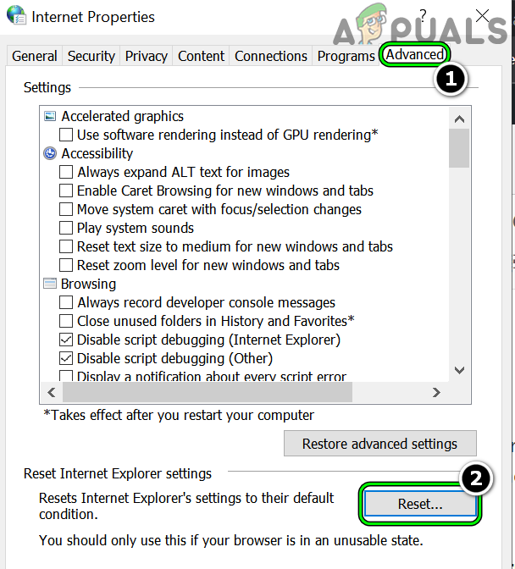Click the help question mark button
Screen dimensions: 515x569
(423, 15)
